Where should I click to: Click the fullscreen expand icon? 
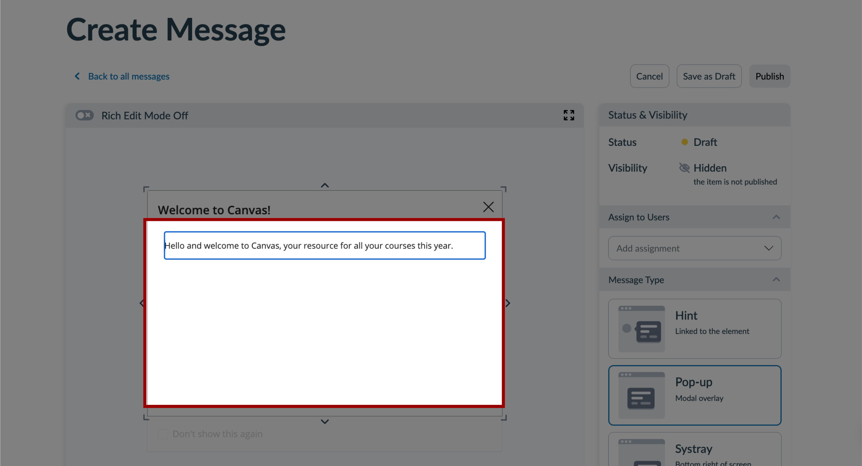(x=569, y=115)
